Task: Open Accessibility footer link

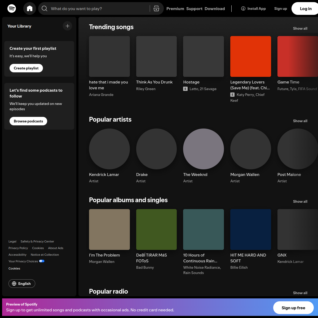Action: click(x=17, y=255)
